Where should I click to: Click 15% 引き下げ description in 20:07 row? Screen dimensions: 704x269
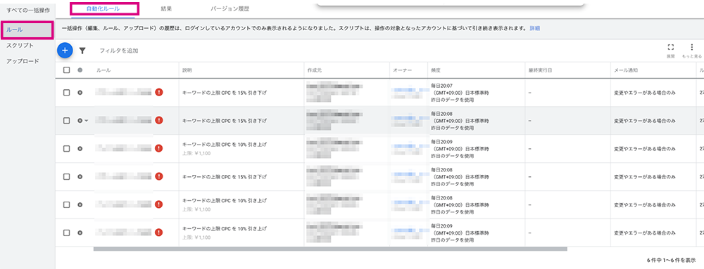click(224, 93)
